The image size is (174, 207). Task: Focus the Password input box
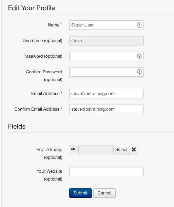click(x=106, y=56)
